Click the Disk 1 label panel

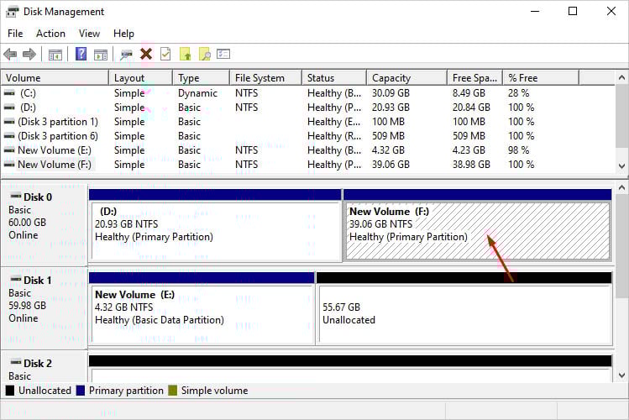click(44, 301)
